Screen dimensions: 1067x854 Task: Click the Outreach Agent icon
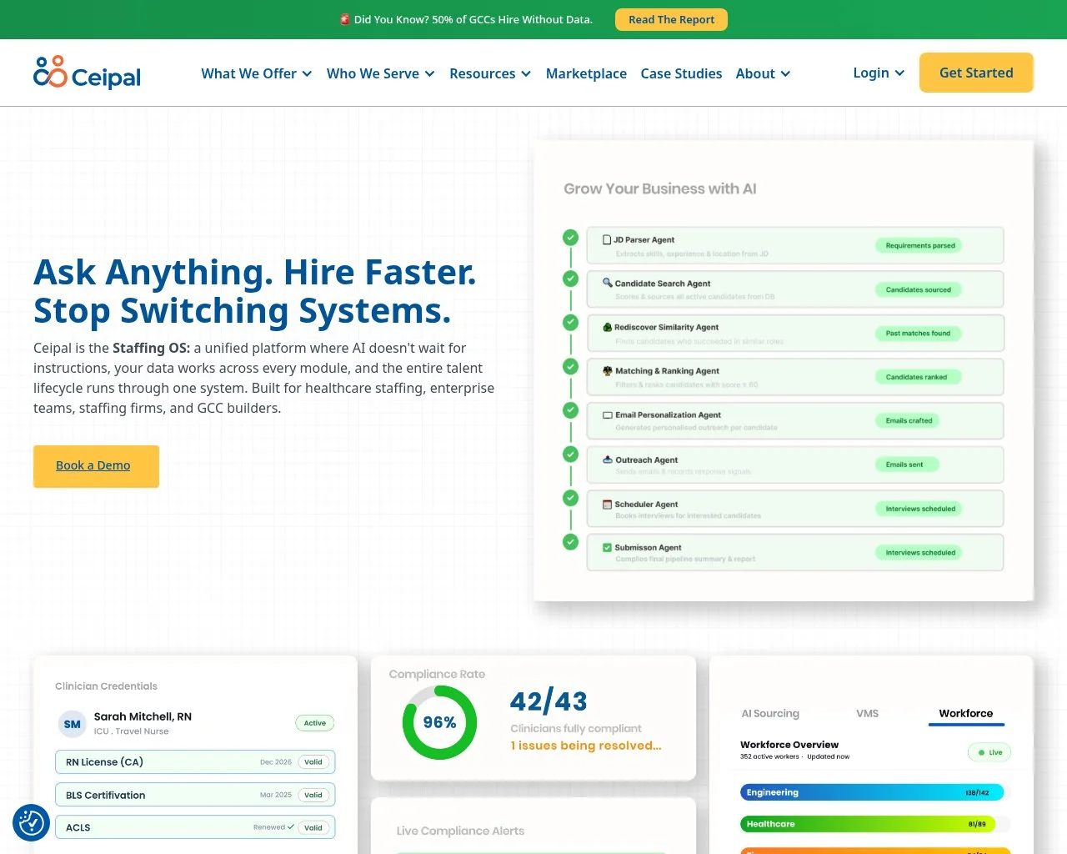tap(608, 460)
